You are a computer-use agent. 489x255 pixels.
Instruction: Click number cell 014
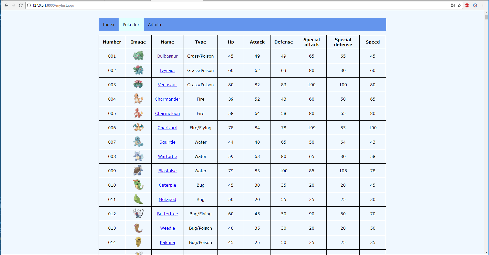tap(112, 242)
